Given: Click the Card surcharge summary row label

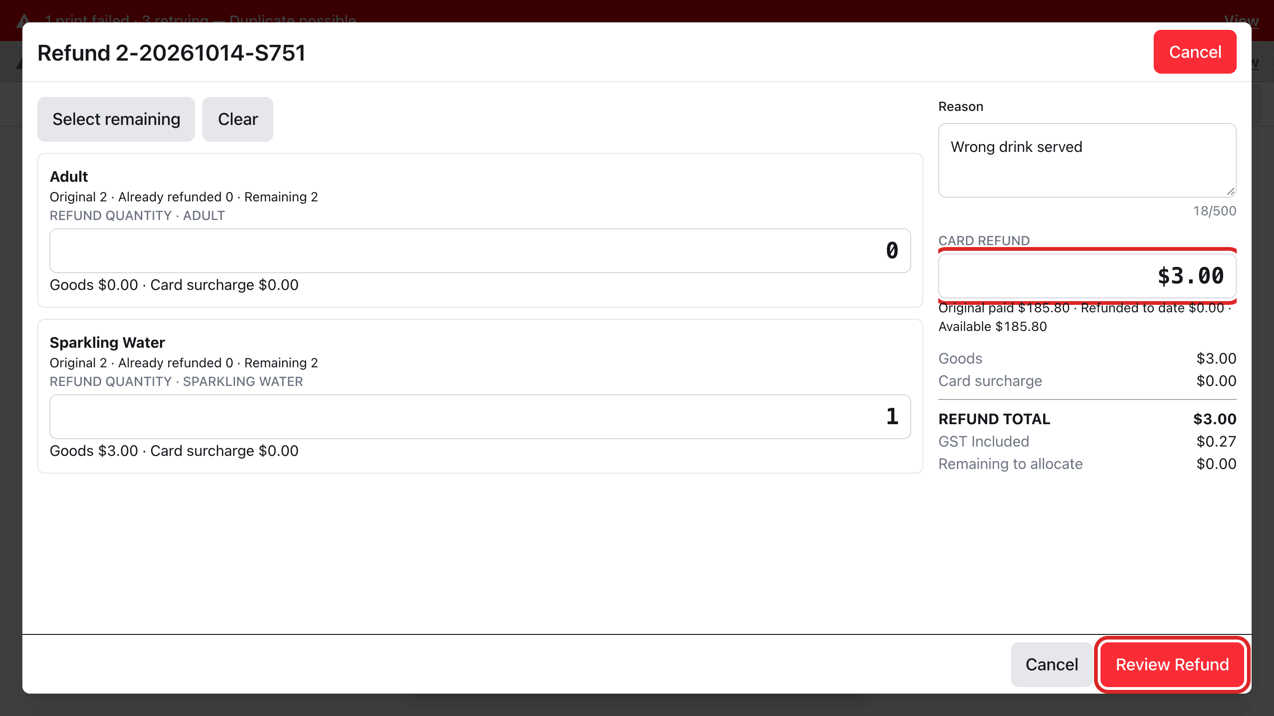Looking at the screenshot, I should [990, 381].
